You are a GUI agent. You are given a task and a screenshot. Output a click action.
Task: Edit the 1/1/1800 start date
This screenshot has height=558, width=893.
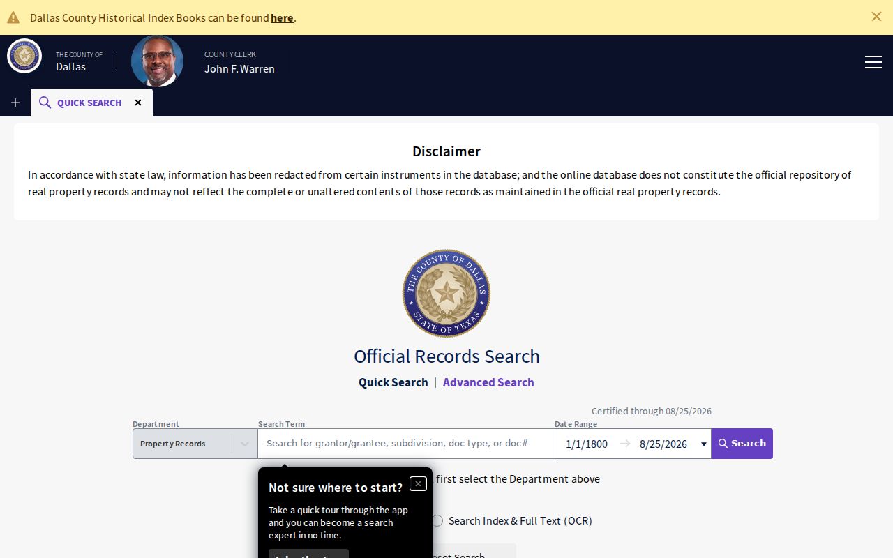pyautogui.click(x=587, y=444)
